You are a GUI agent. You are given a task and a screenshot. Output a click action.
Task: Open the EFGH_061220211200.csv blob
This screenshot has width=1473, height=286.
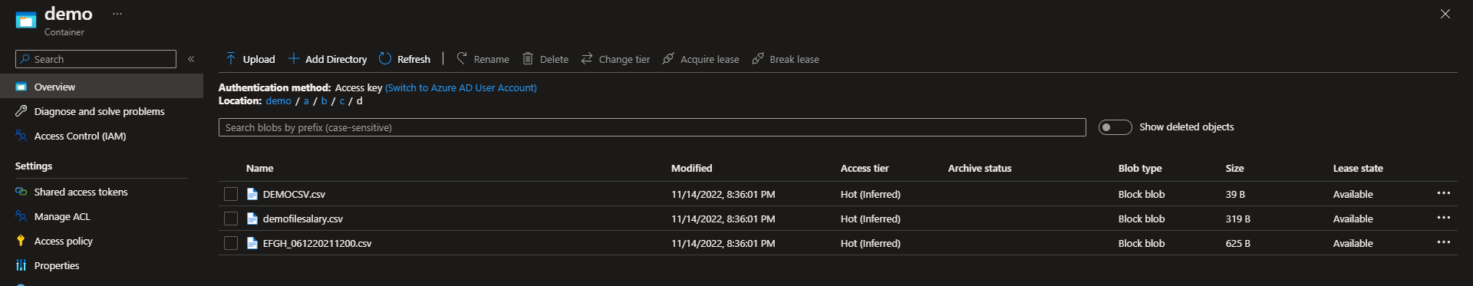(x=317, y=243)
